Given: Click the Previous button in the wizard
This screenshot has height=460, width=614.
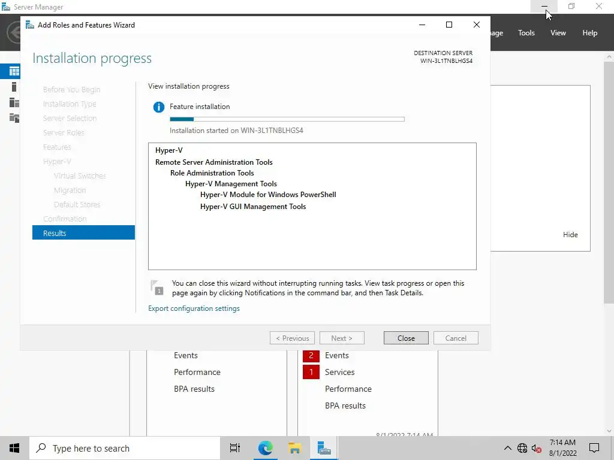Looking at the screenshot, I should (x=292, y=338).
